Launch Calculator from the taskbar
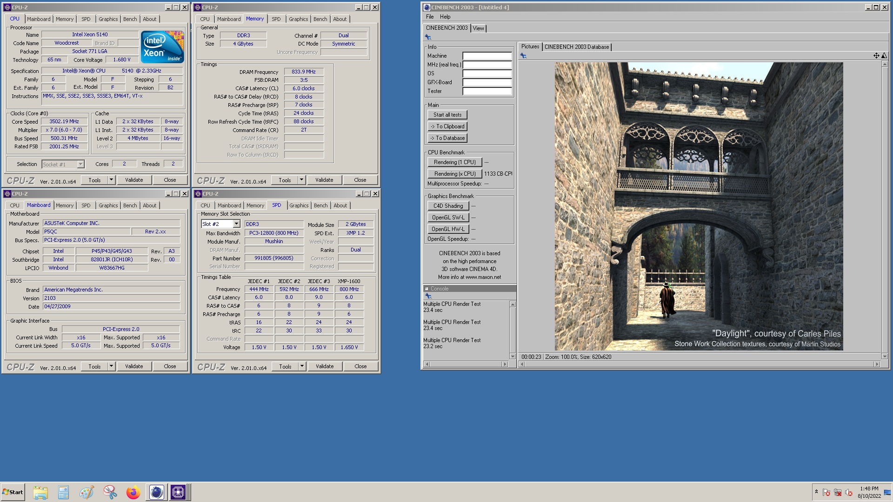 pyautogui.click(x=63, y=492)
